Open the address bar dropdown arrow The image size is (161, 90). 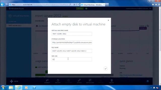click(72, 4)
